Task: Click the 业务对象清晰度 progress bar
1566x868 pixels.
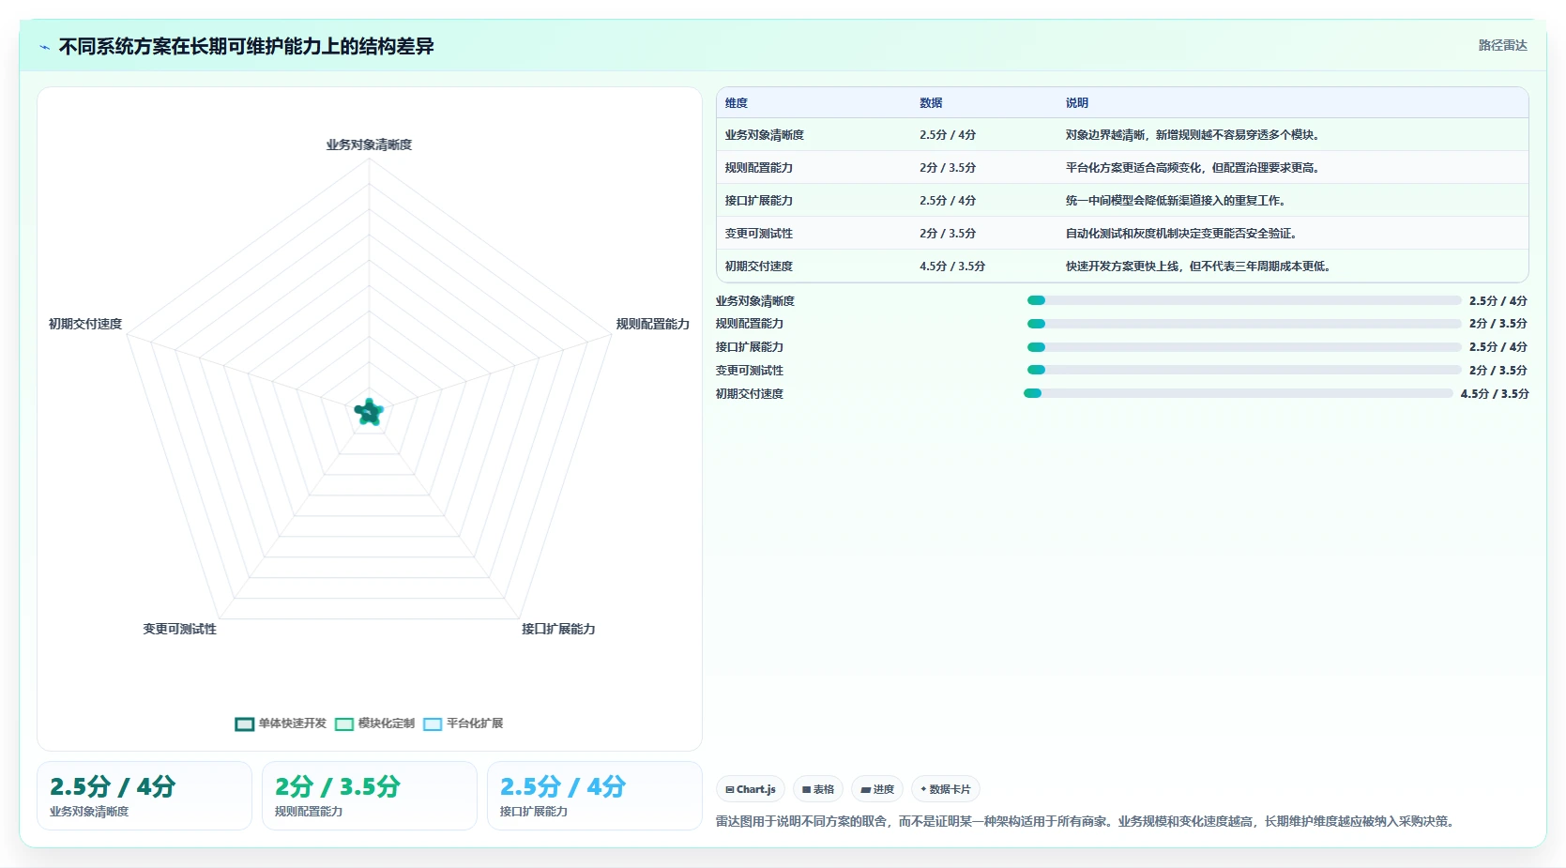Action: pos(1244,300)
